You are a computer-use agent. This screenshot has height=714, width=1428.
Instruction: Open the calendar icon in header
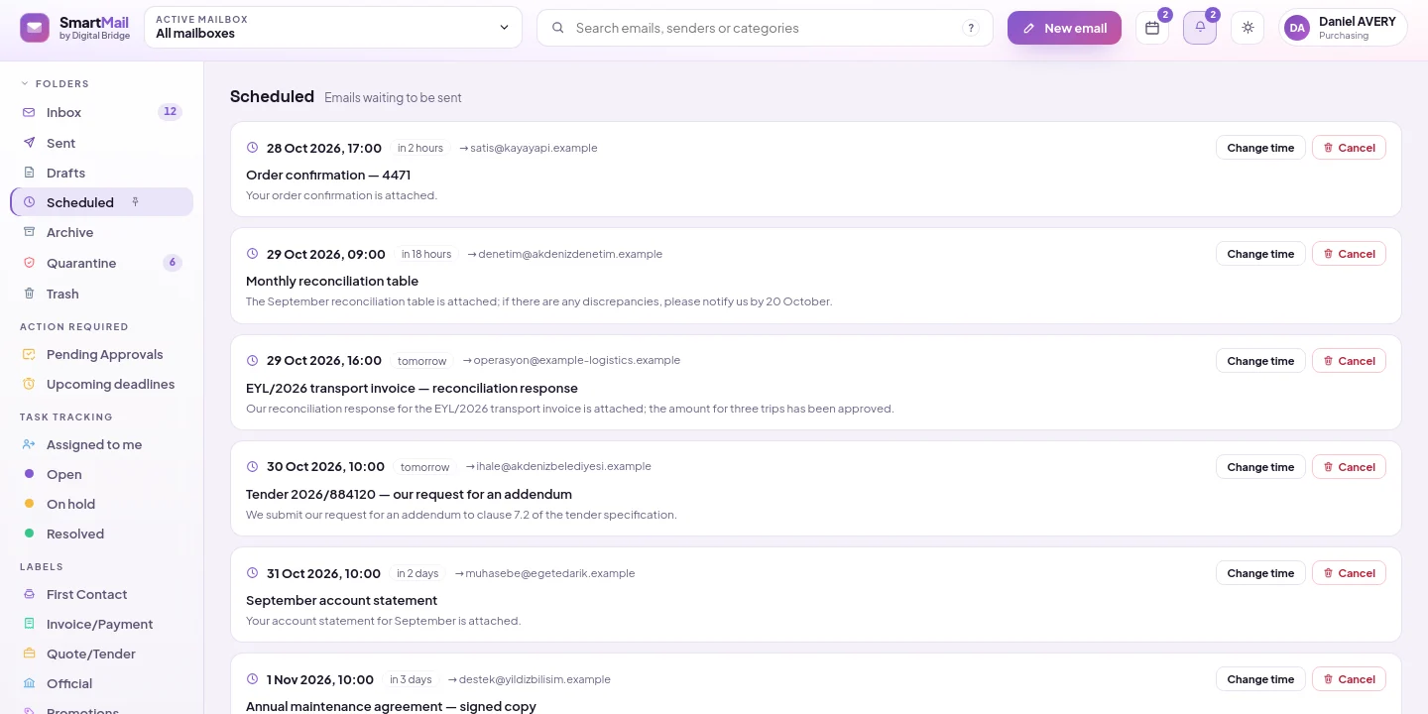(1152, 28)
